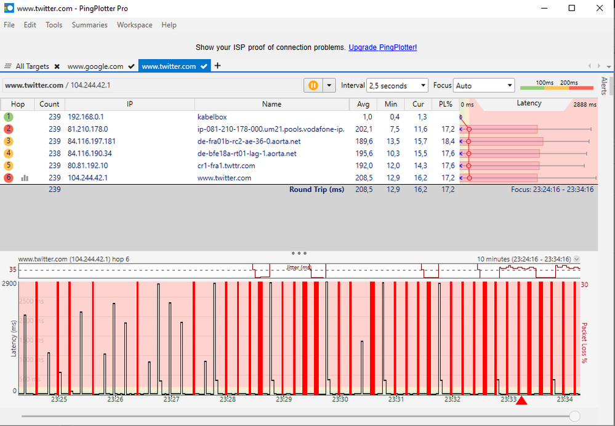Sort by the Hop column header
The height and width of the screenshot is (426, 615).
(18, 104)
